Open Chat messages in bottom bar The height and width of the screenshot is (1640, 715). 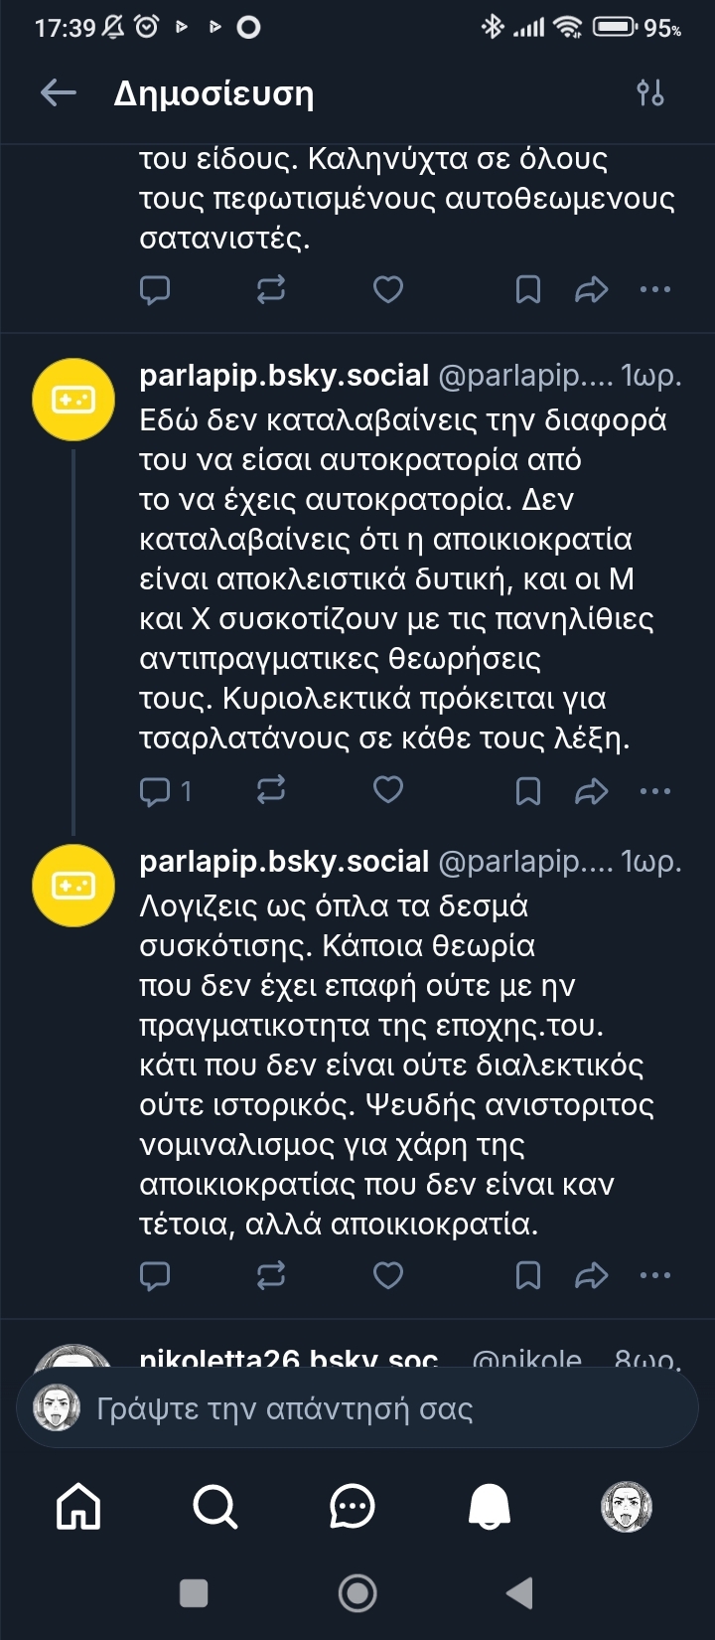tap(353, 1506)
